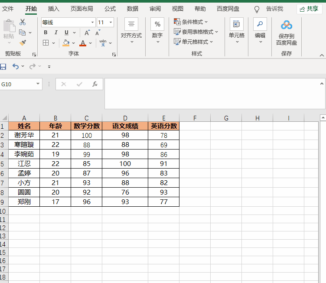The height and width of the screenshot is (283, 326).
Task: Click the Save icon in quick access toolbar
Action: (3, 66)
